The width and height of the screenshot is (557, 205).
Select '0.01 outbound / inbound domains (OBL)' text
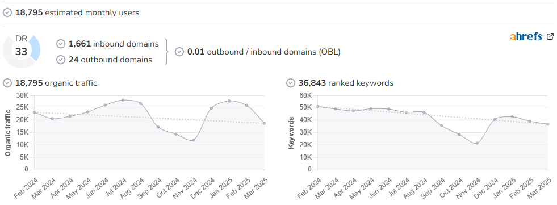coord(264,52)
